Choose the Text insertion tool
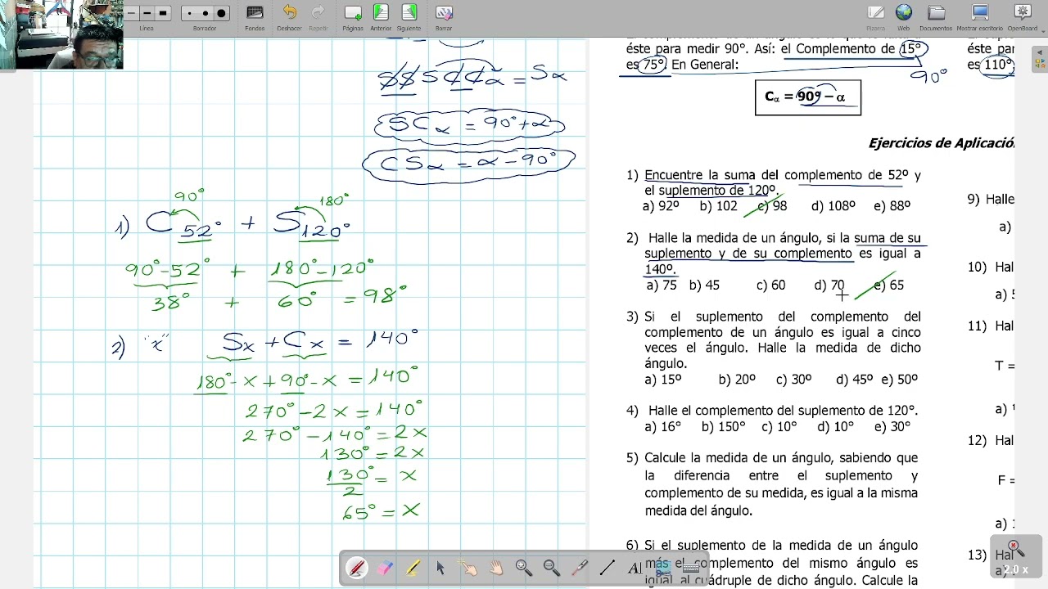Screen dimensions: 1048x589 click(x=635, y=568)
